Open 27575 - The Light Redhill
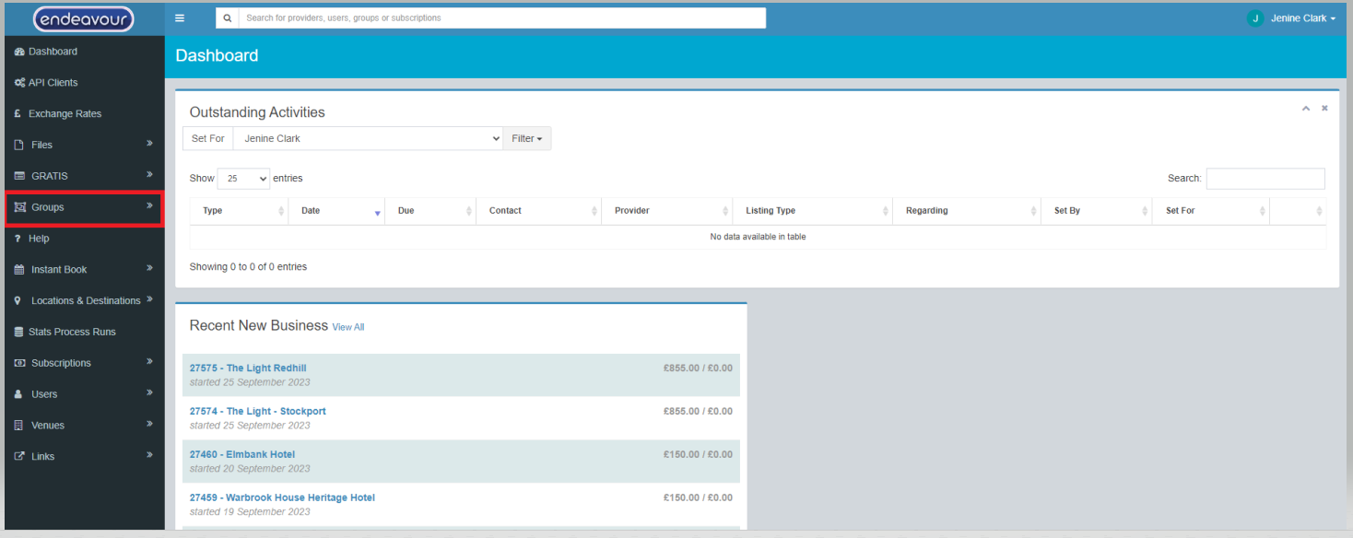Viewport: 1353px width, 538px height. 248,368
